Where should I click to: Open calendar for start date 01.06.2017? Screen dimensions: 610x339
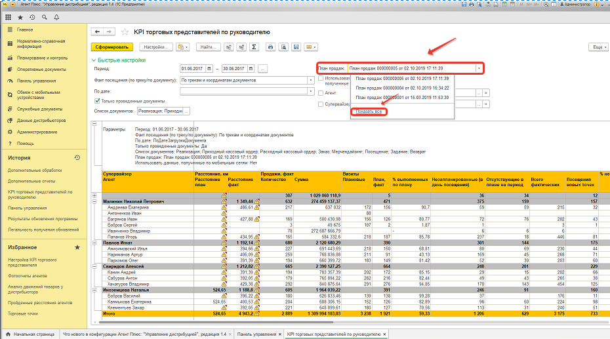(x=209, y=69)
